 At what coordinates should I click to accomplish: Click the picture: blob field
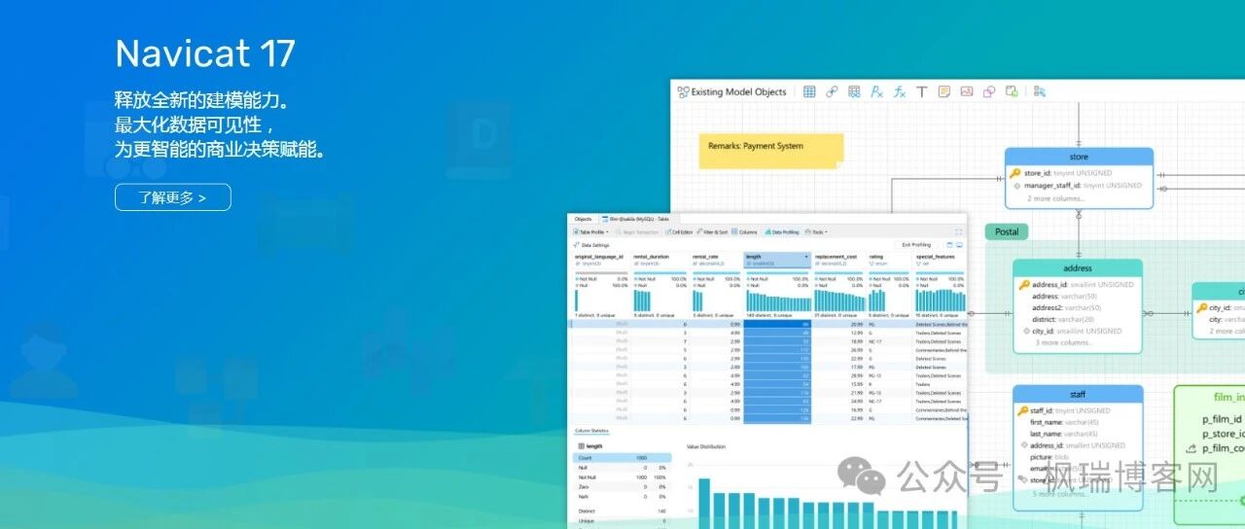[x=1051, y=456]
